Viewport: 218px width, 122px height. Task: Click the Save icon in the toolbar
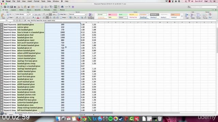click(12, 7)
